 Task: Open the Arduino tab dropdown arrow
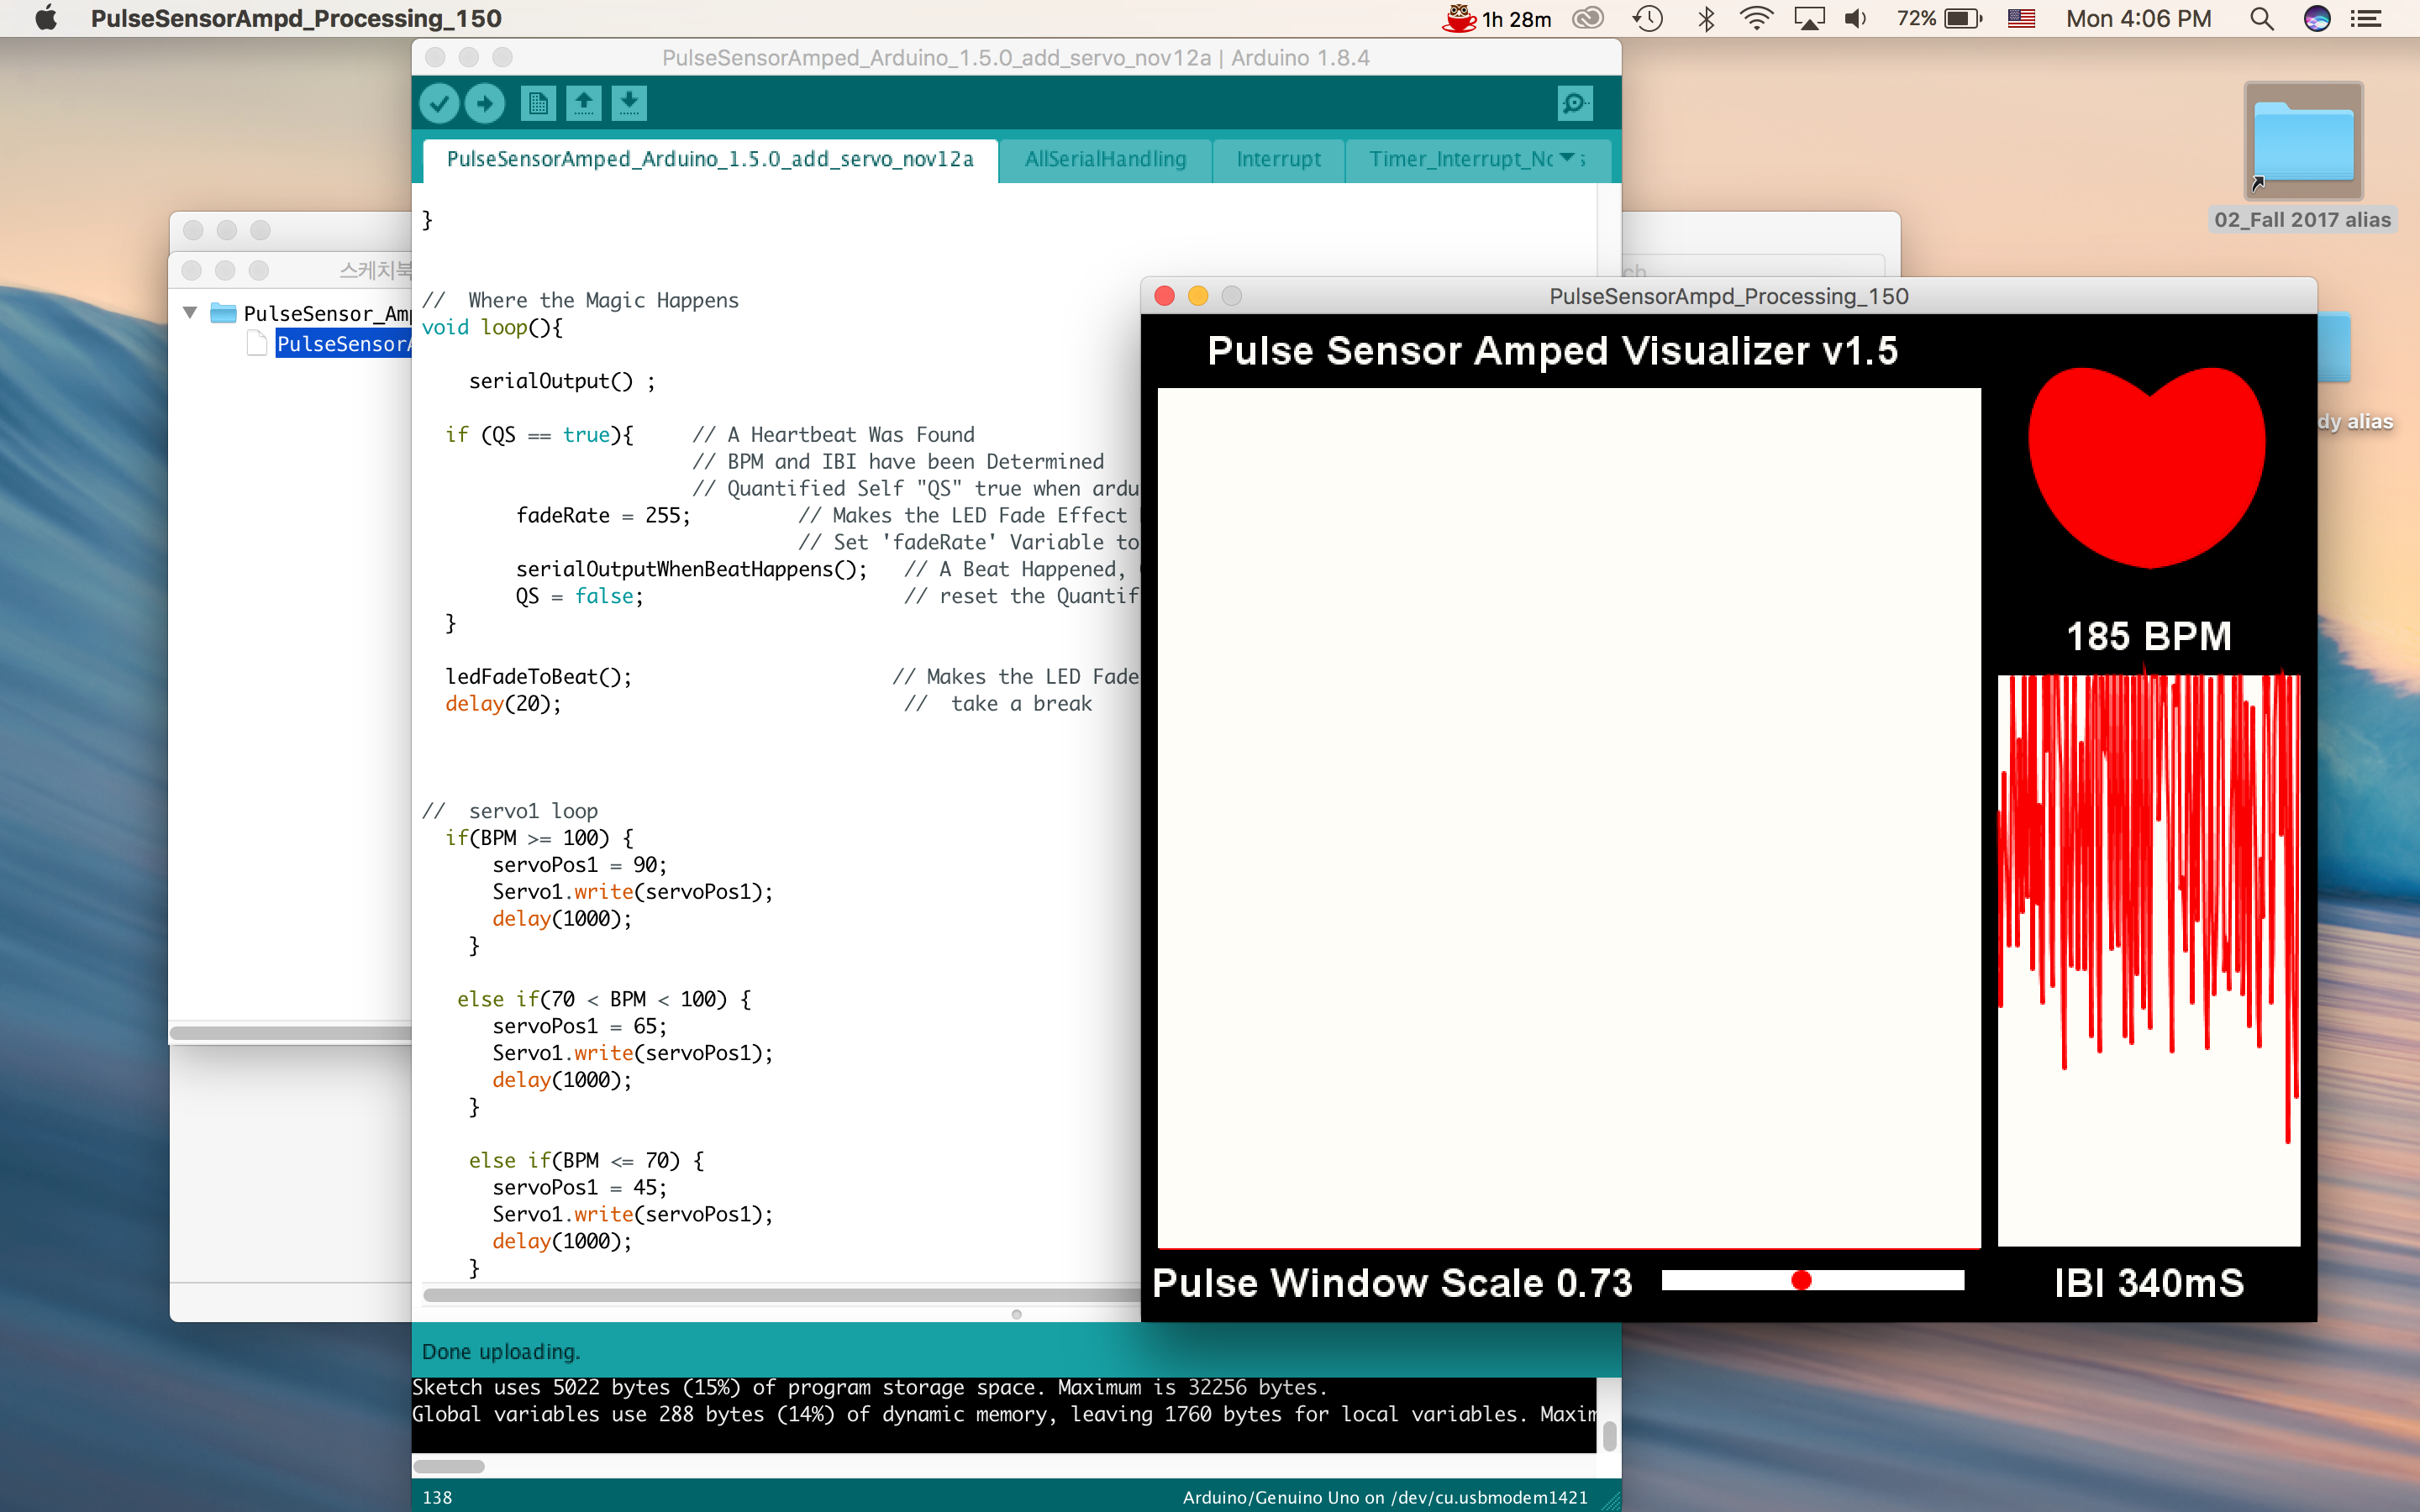pos(1567,158)
